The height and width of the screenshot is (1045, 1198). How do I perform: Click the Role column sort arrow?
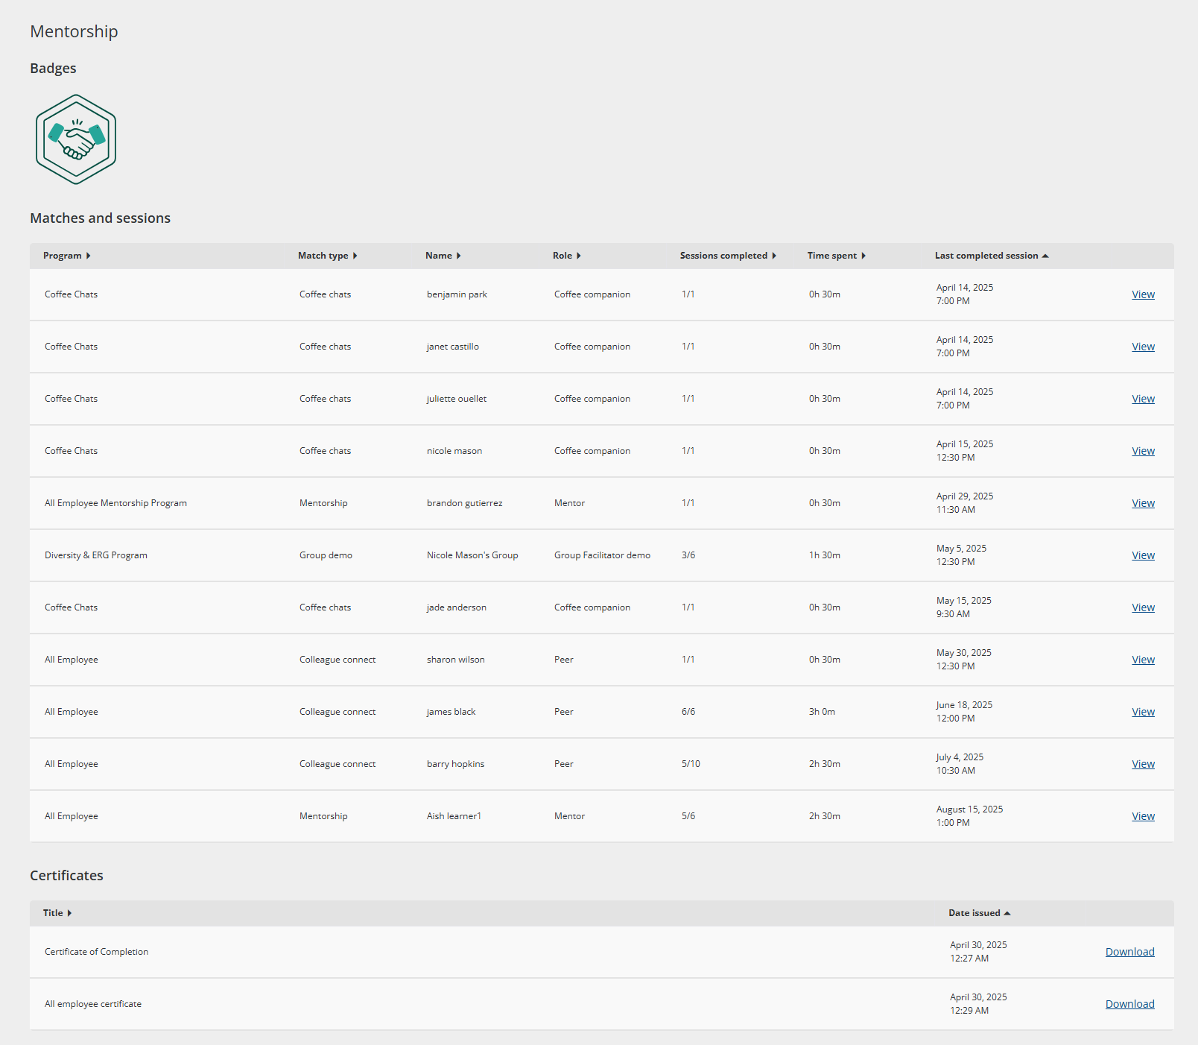click(x=578, y=256)
